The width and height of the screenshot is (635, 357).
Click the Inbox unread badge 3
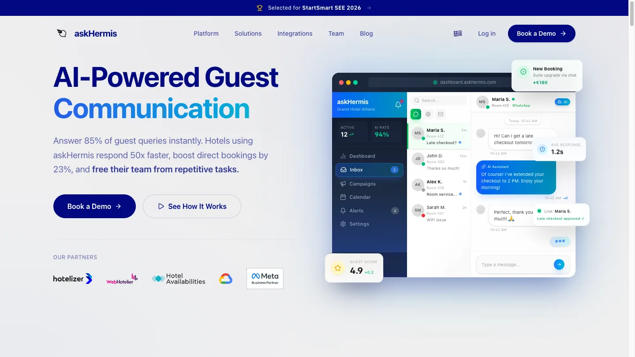[395, 170]
